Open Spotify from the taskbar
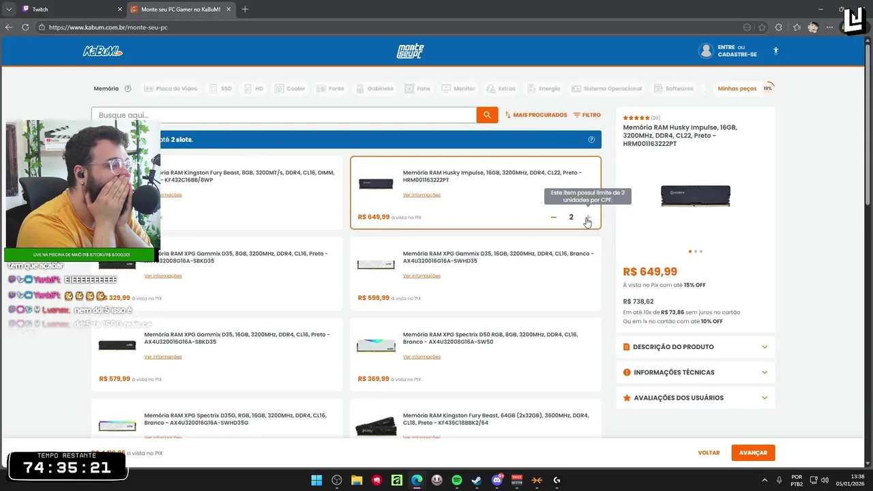The height and width of the screenshot is (491, 873). click(457, 480)
